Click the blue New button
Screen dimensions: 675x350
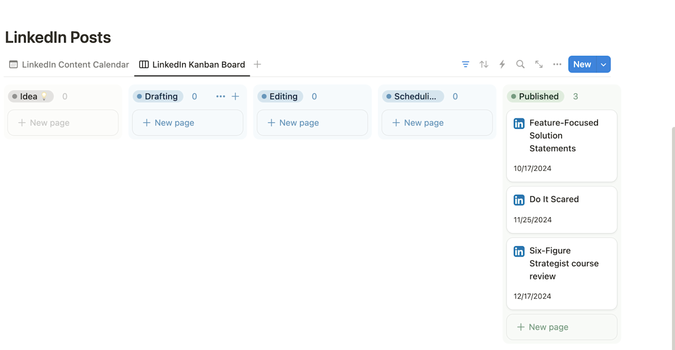tap(582, 65)
